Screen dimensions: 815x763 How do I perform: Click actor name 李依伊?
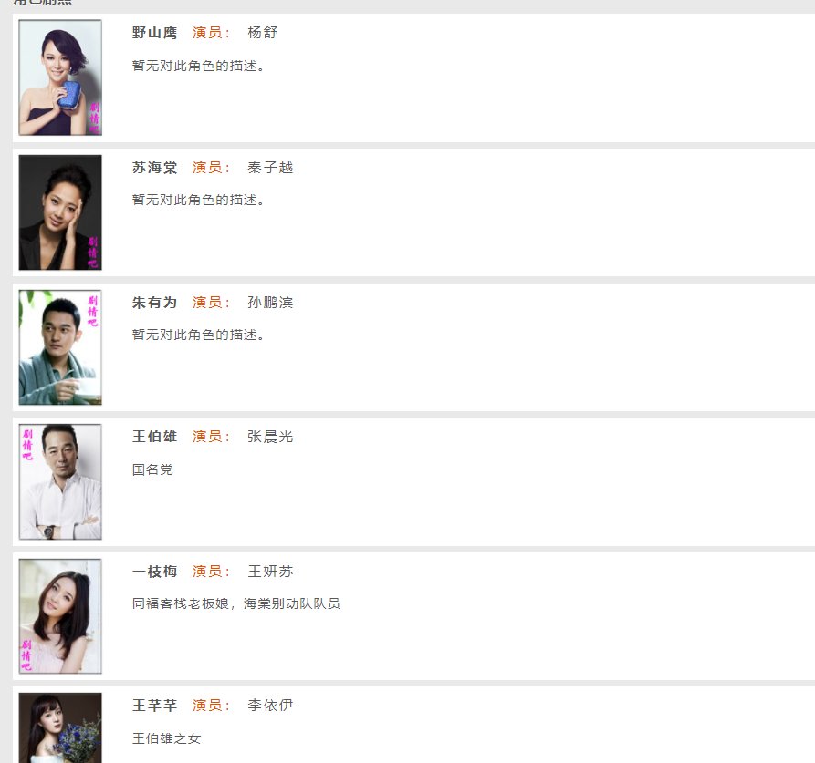tap(270, 706)
